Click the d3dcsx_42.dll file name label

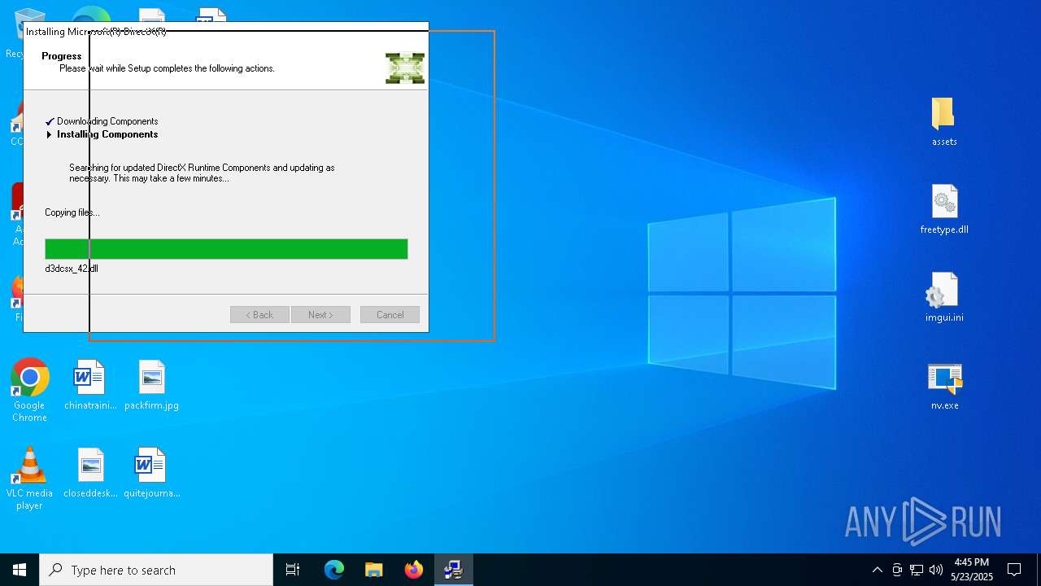pyautogui.click(x=72, y=269)
